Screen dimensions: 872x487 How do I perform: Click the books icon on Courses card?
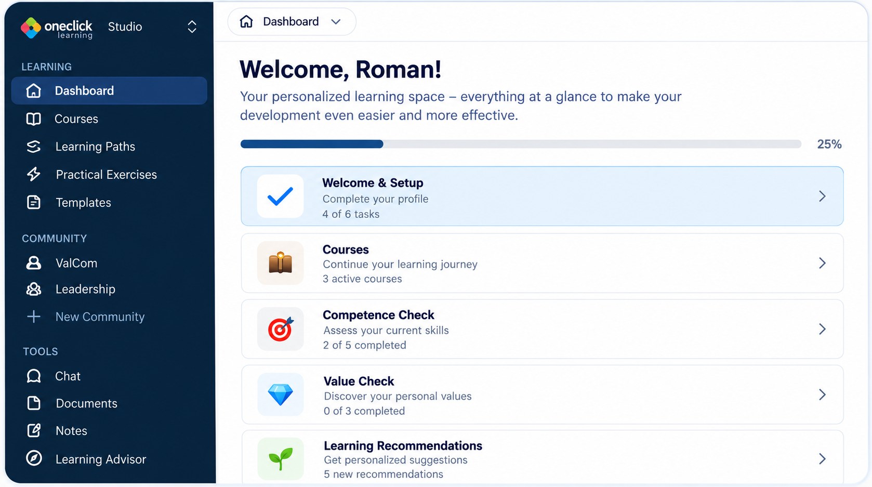tap(280, 263)
